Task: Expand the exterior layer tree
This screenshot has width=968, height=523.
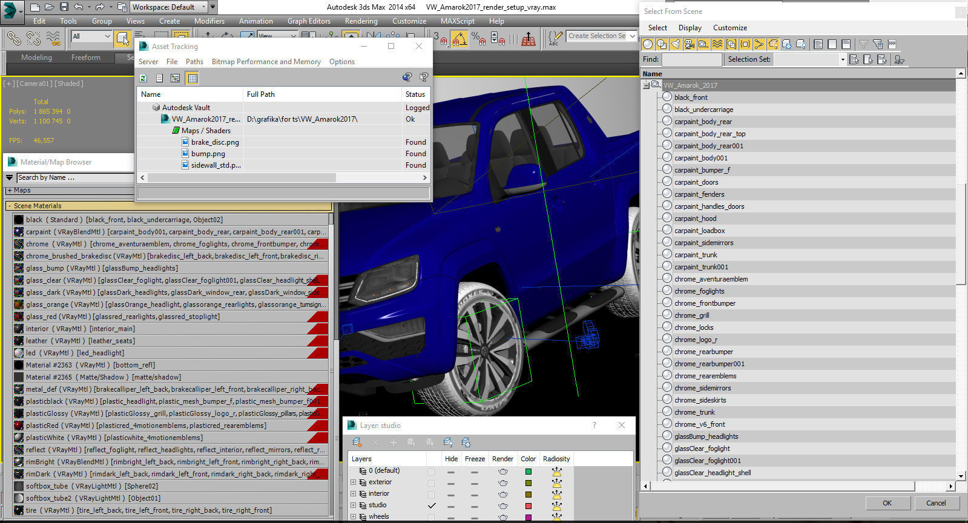Action: [x=353, y=482]
